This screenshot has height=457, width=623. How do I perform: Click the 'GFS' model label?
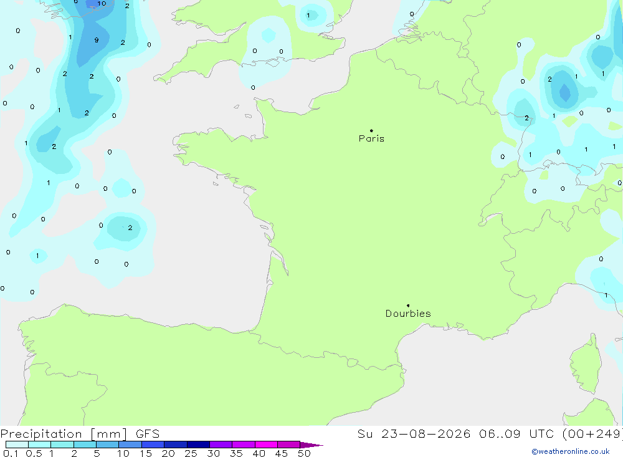(148, 434)
